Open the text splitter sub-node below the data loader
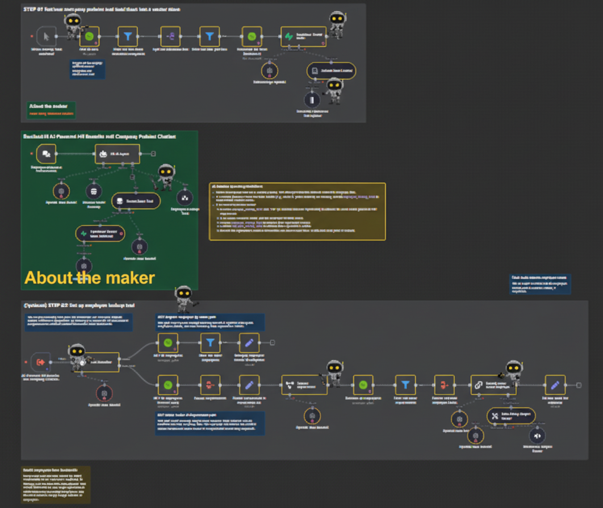Screen dimensions: 603x508 tap(312, 99)
